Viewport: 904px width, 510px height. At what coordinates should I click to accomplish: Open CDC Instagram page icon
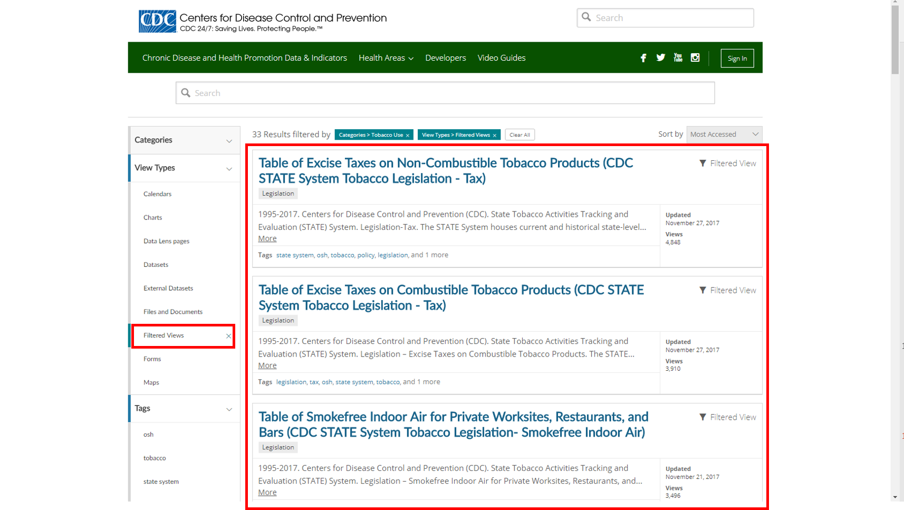[695, 57]
